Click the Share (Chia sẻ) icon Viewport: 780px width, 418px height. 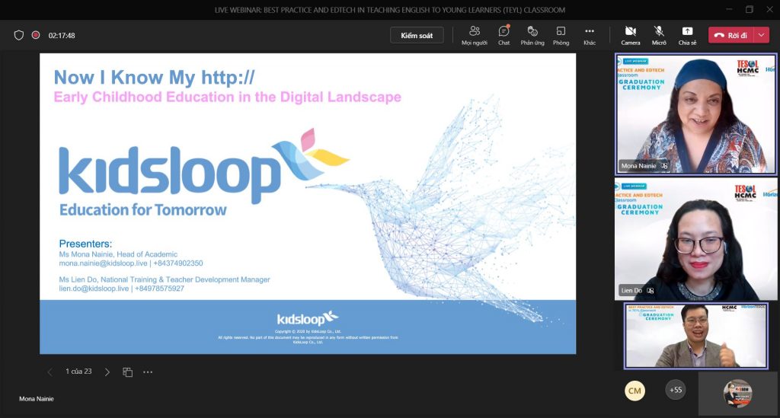click(x=687, y=35)
